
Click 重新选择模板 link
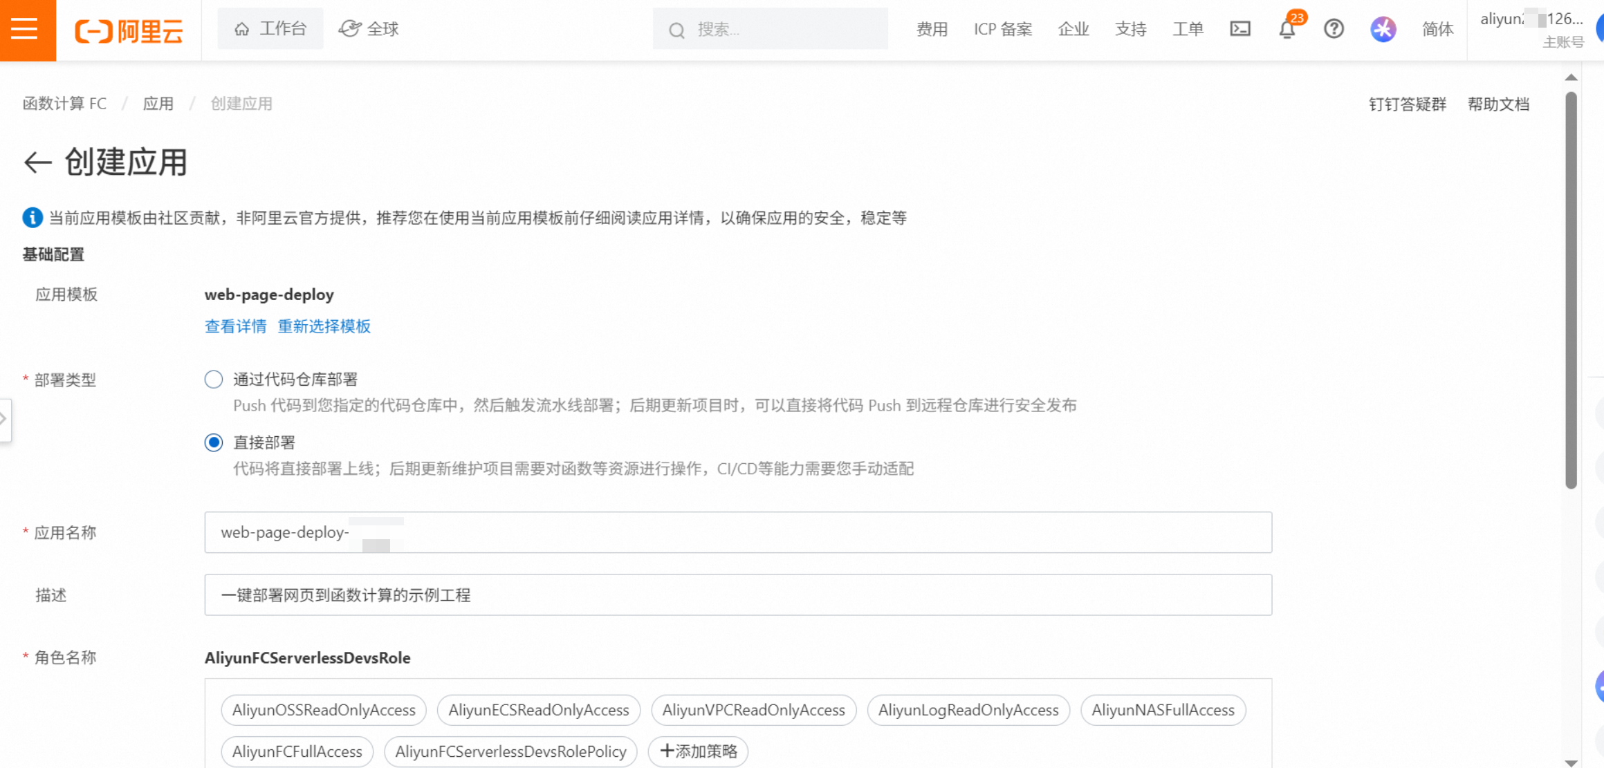324,326
